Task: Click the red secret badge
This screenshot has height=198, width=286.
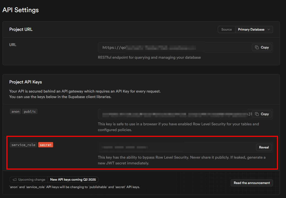Action: pyautogui.click(x=46, y=145)
